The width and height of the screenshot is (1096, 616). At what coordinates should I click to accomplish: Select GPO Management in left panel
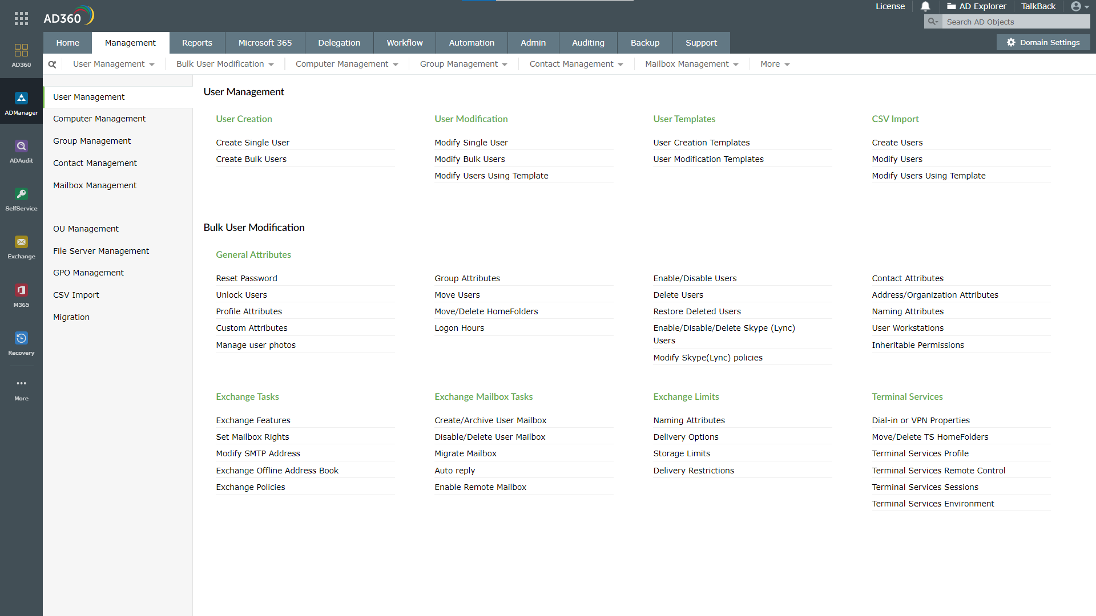pyautogui.click(x=88, y=273)
